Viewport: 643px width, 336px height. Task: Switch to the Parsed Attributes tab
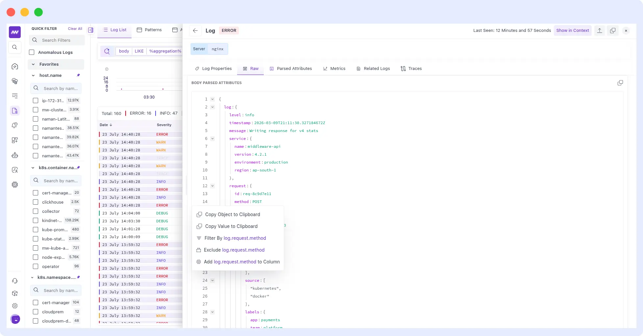[291, 69]
